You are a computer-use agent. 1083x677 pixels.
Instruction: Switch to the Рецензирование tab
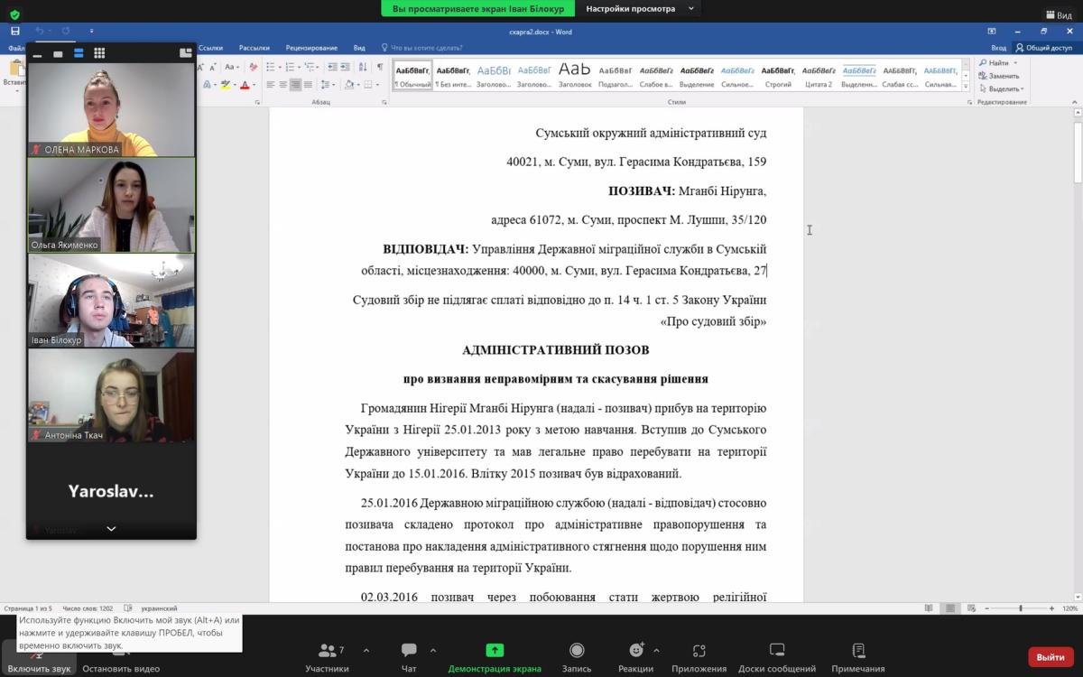pos(311,48)
